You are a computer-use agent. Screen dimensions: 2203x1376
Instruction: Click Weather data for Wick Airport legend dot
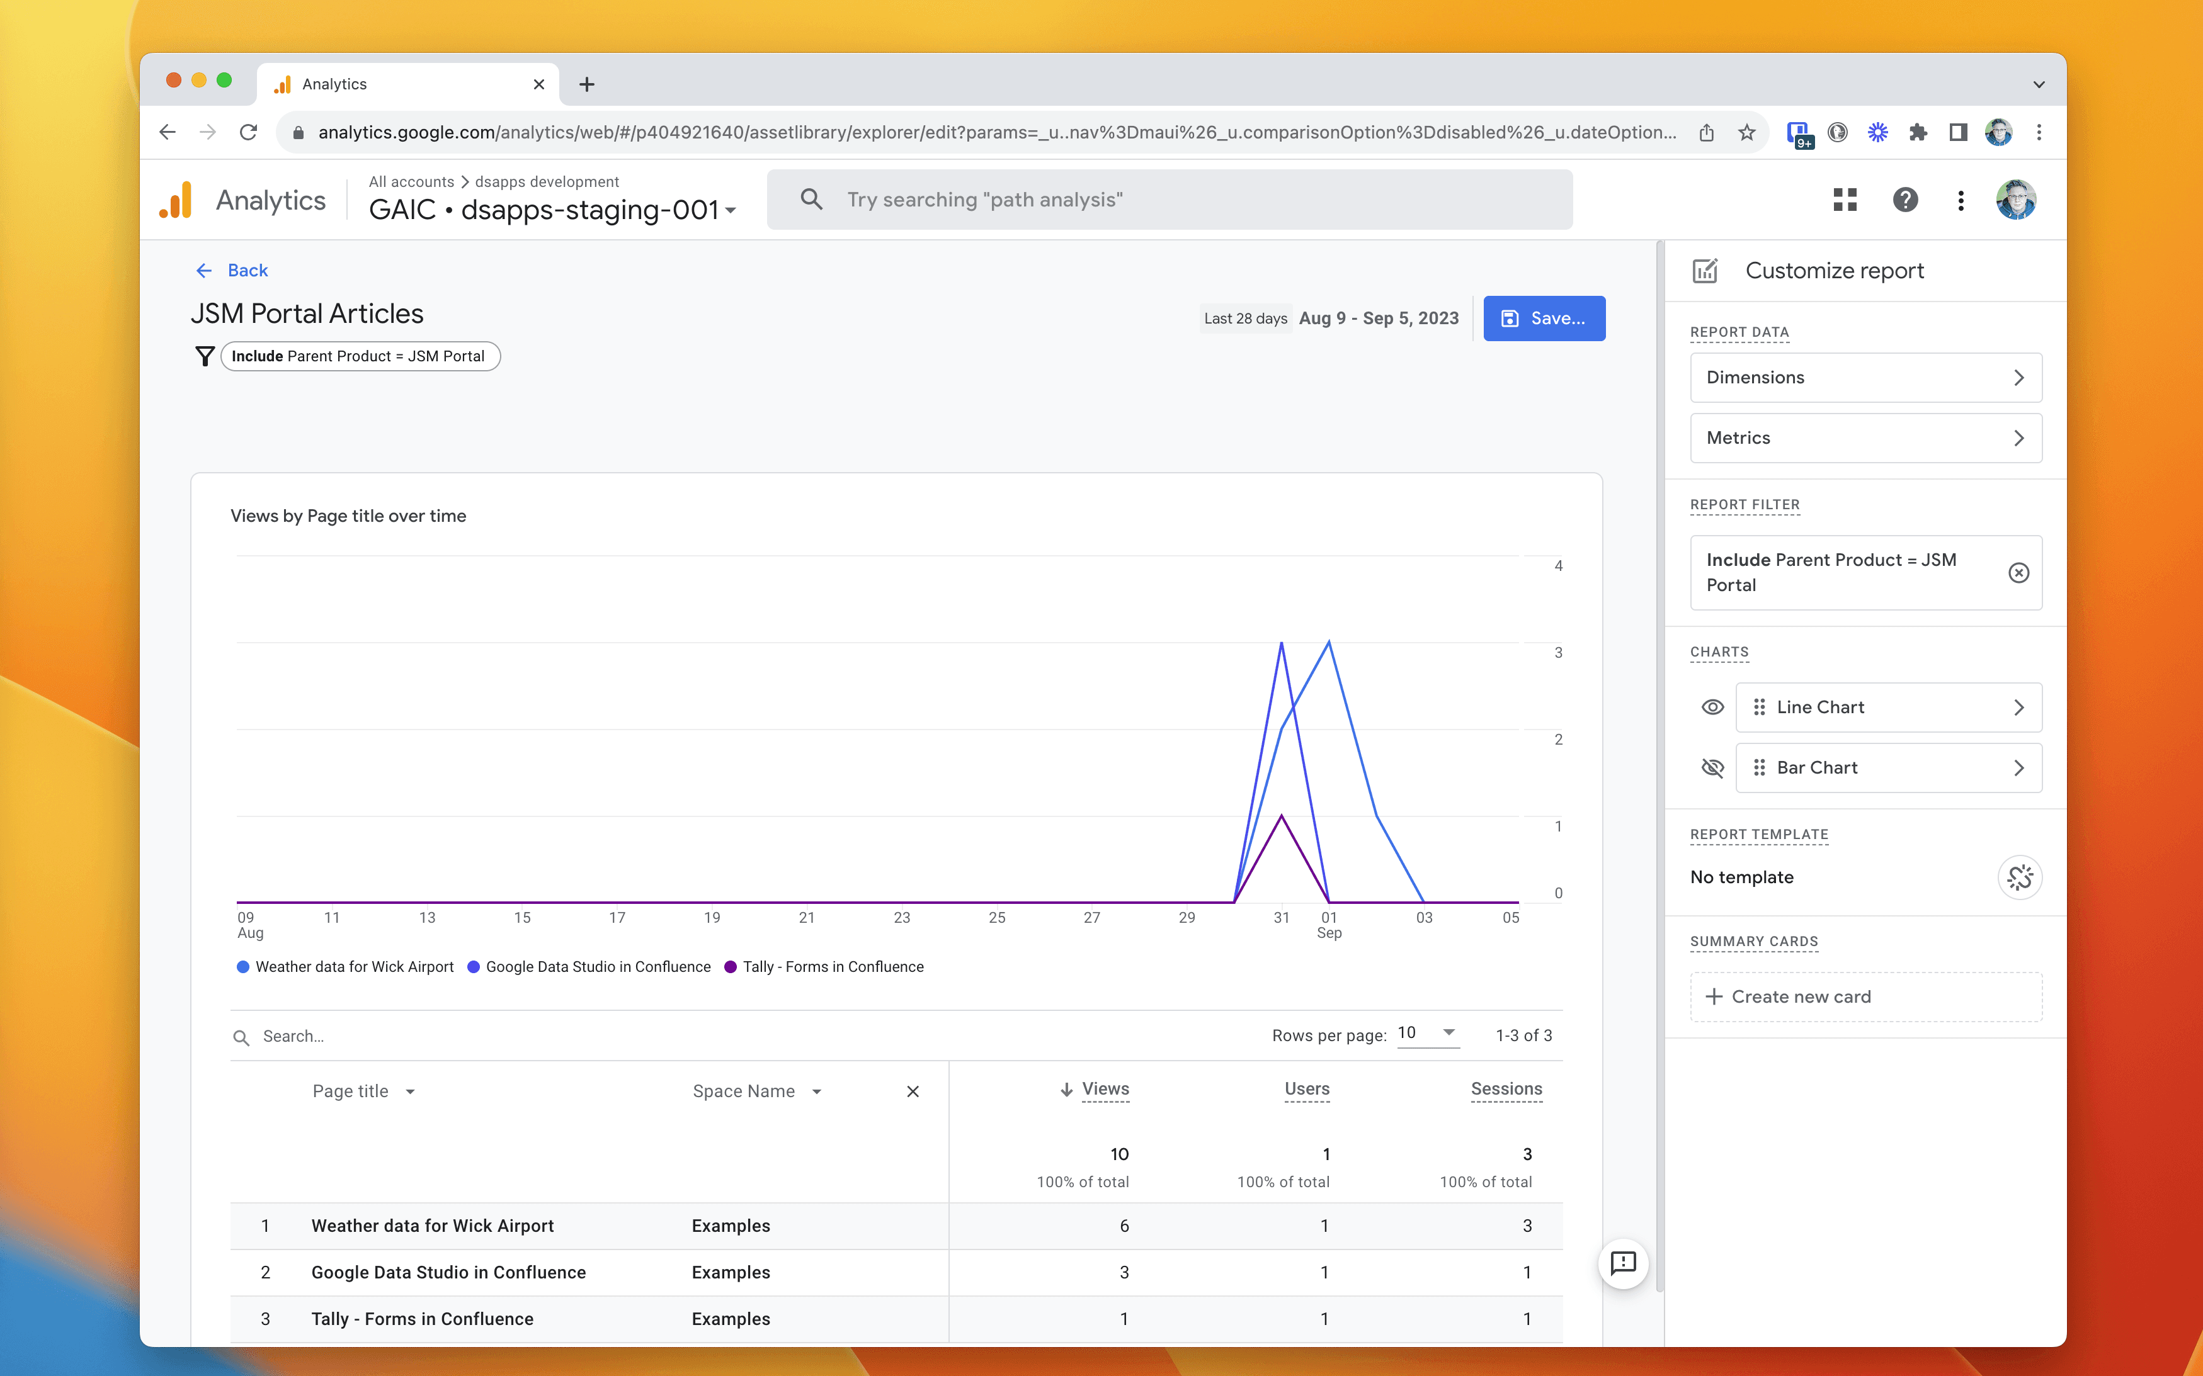[243, 966]
